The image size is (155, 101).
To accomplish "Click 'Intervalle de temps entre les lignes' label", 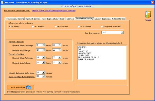I will (22, 73).
